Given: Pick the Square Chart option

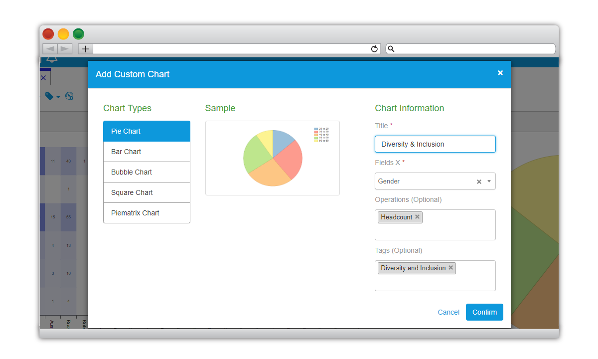Looking at the screenshot, I should tap(147, 192).
